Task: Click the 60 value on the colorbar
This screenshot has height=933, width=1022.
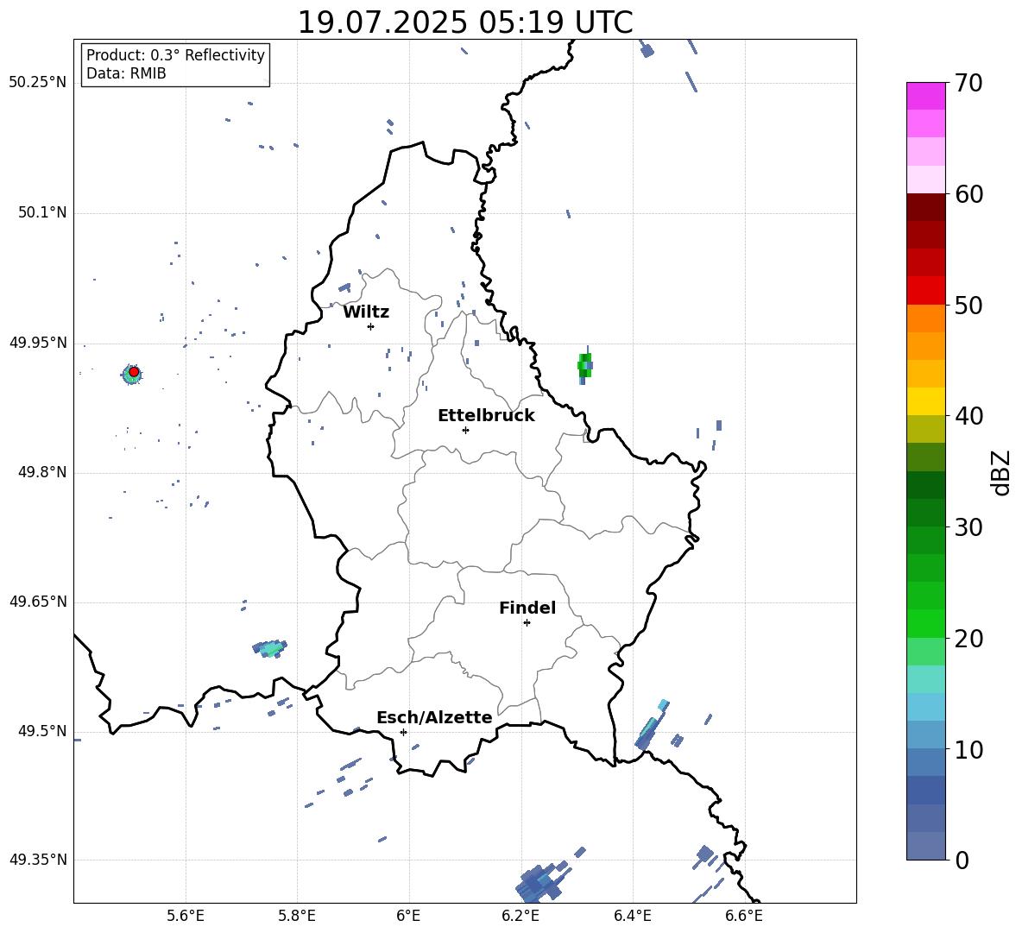Action: [x=968, y=194]
